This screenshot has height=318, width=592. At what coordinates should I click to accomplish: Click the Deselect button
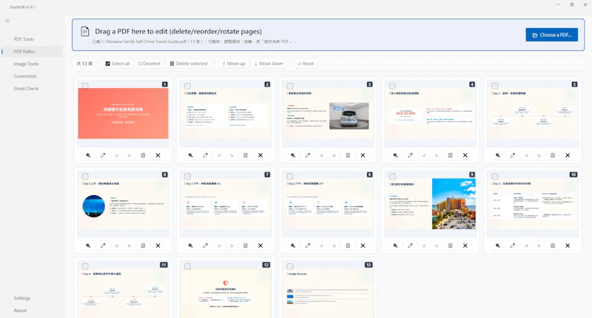pos(149,64)
